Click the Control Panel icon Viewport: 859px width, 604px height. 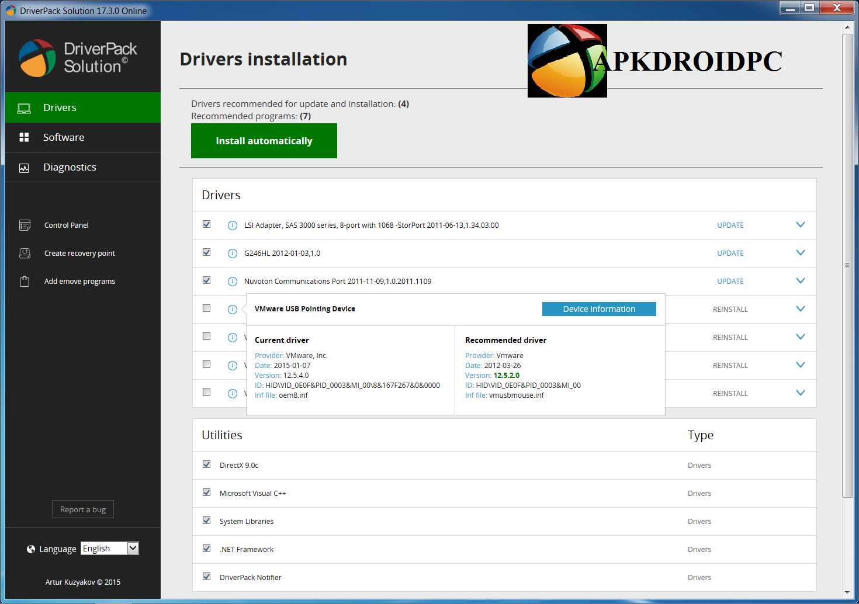tap(25, 225)
